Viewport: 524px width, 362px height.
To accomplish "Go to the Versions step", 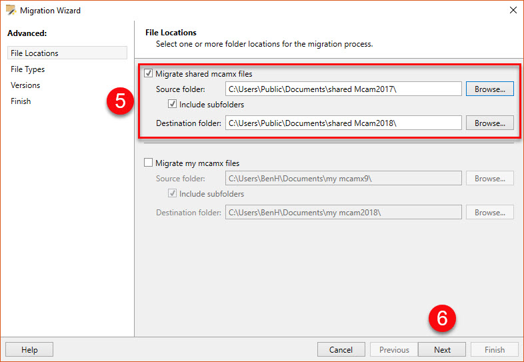I will pyautogui.click(x=25, y=85).
